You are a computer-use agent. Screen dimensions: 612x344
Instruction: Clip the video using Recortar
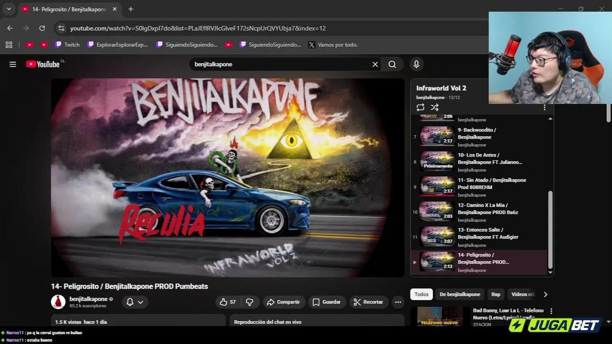click(368, 302)
